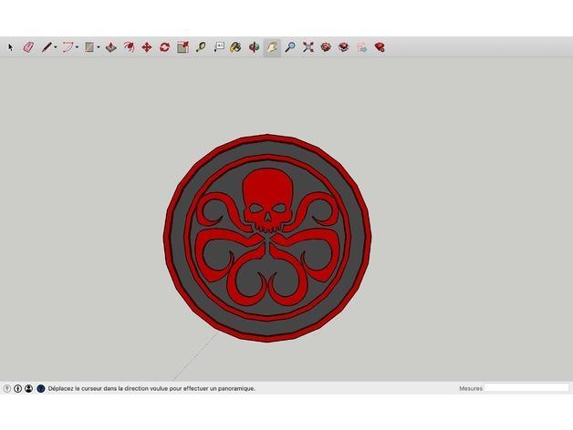Viewport: 573px width, 430px height.
Task: Activate the Push/Pull tool
Action: point(111,47)
